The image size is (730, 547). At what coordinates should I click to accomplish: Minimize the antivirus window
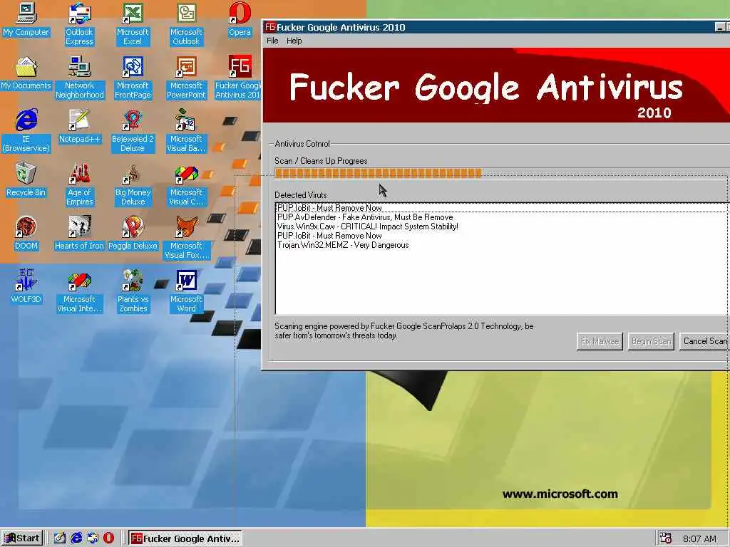720,28
